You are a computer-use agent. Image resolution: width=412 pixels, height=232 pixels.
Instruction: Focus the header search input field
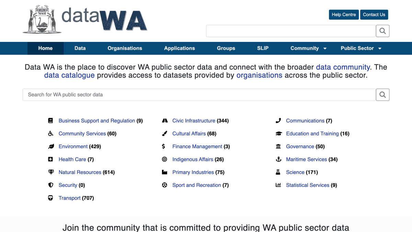click(x=291, y=31)
